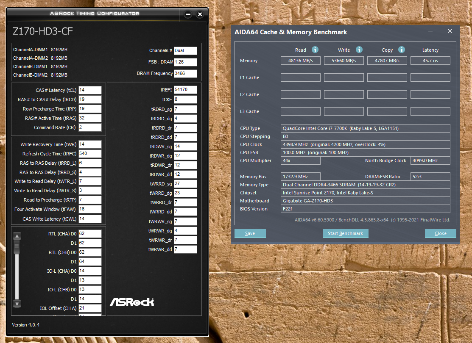472x343 pixels.
Task: Close AIDA64 window with the X icon
Action: coord(450,31)
